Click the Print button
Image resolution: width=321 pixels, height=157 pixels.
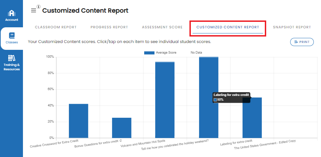coord(302,42)
